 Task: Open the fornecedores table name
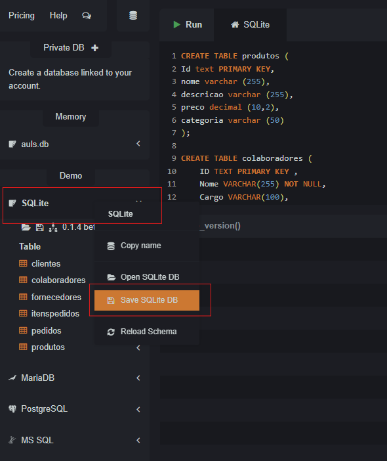click(56, 297)
